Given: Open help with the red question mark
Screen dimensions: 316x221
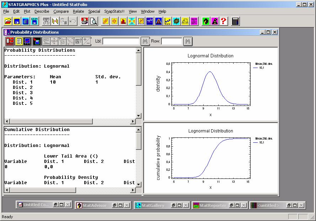Looking at the screenshot, I should 224,21.
